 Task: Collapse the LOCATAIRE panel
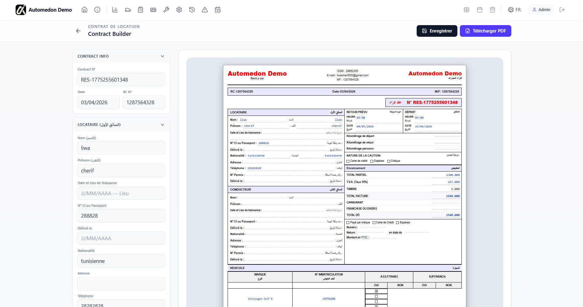tap(162, 125)
